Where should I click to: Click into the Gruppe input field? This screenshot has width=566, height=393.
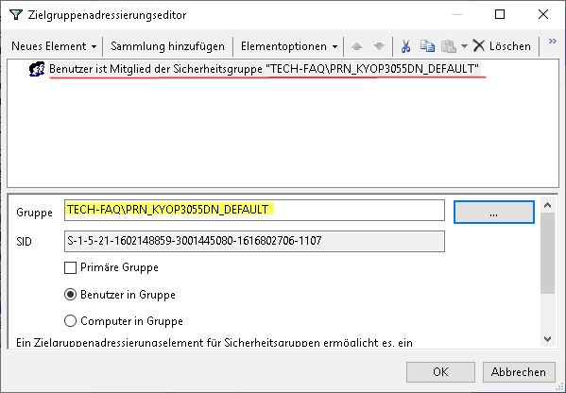pos(254,210)
